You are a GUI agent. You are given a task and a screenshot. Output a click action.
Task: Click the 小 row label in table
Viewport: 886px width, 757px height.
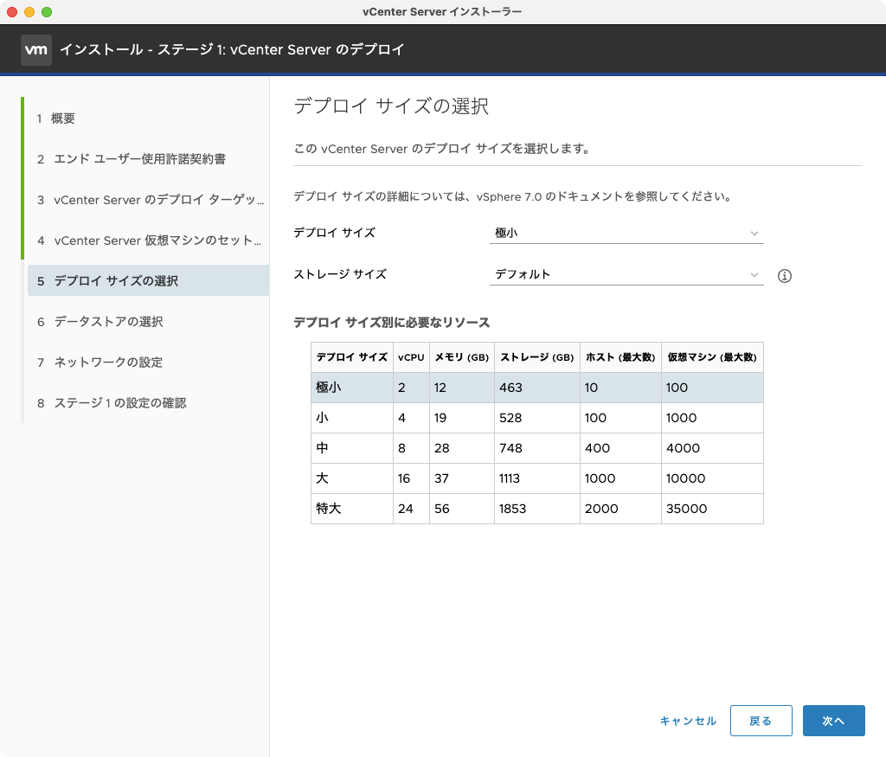[322, 418]
